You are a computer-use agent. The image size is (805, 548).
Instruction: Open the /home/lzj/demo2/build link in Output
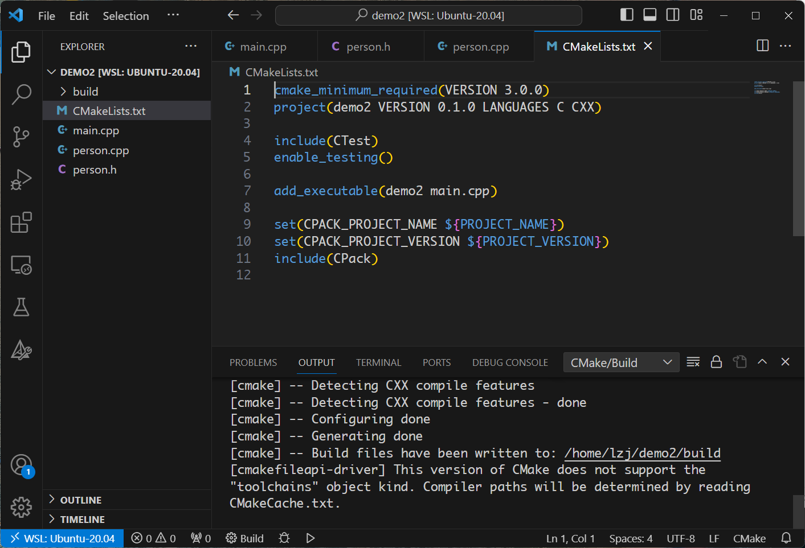point(641,453)
